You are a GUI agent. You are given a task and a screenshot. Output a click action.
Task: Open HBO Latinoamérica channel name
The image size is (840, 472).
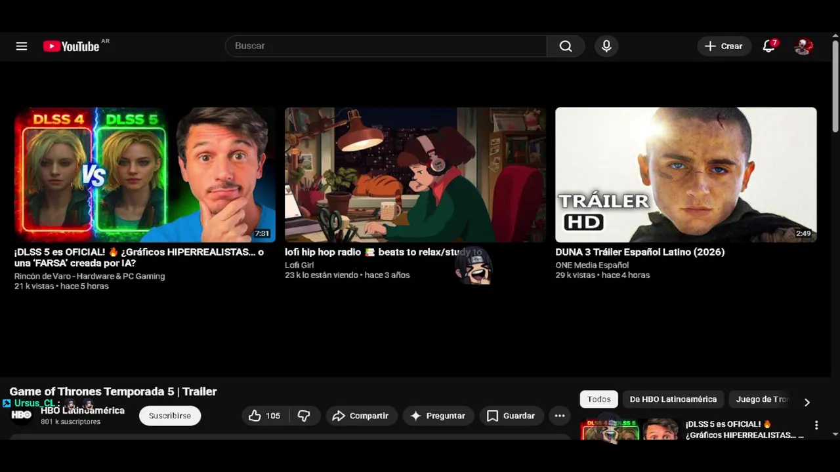pos(83,410)
